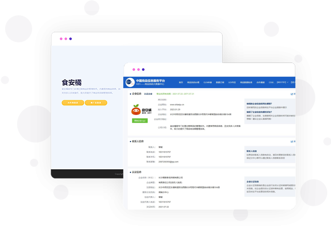Select 曾敏 in the 法定代表人 row
Screen dimensions: 331x230
coord(161,197)
